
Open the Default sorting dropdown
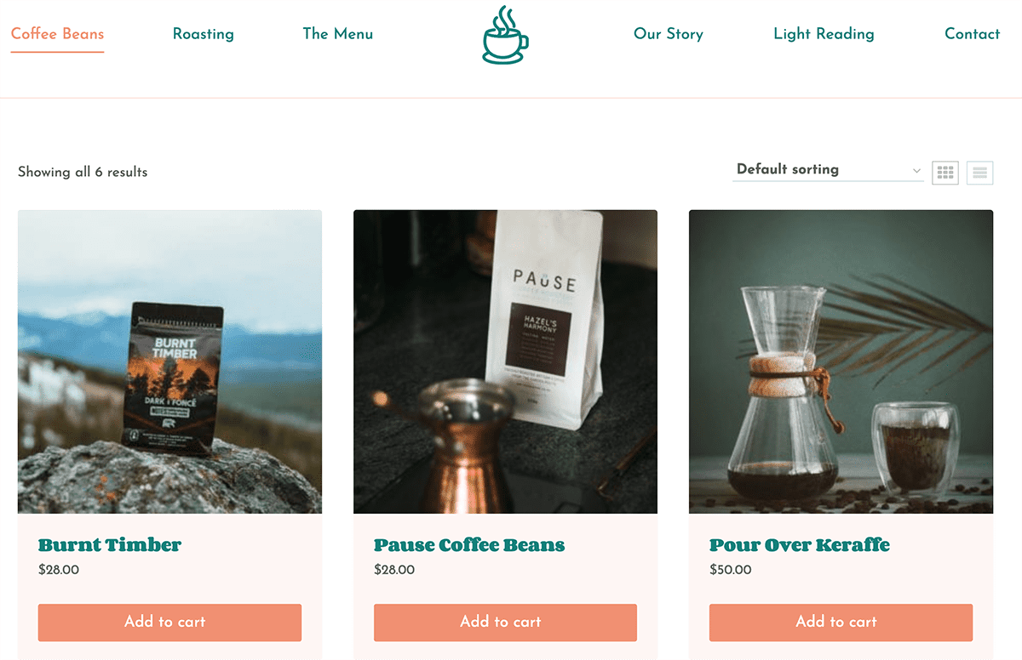coord(828,169)
